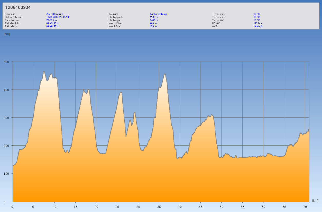
Task: Select the min. Höhe value 129 m
Action: pyautogui.click(x=153, y=26)
